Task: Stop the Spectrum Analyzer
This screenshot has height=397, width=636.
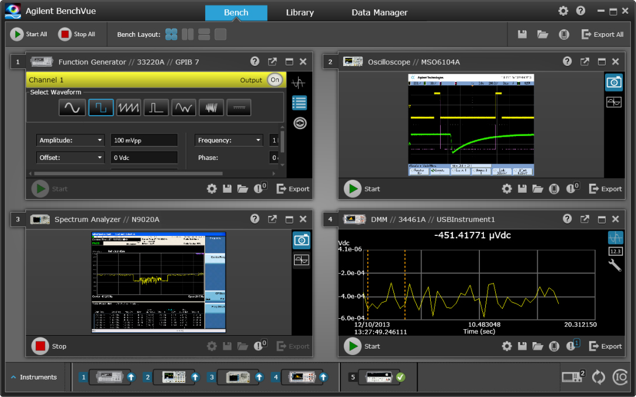Action: tap(49, 346)
